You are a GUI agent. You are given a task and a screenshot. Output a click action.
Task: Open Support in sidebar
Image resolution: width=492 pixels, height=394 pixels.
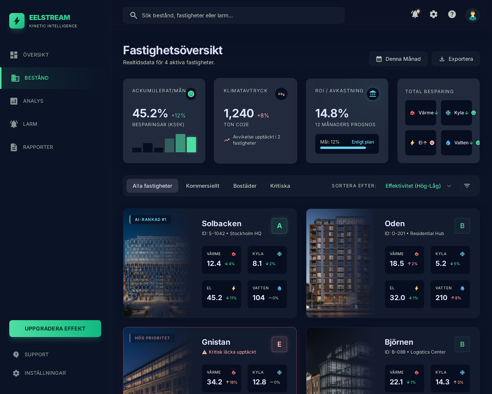coord(55,355)
